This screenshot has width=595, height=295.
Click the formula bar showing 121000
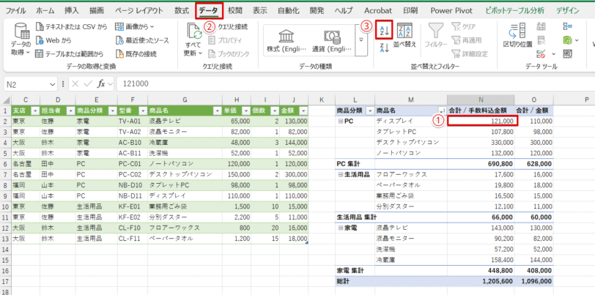click(355, 83)
